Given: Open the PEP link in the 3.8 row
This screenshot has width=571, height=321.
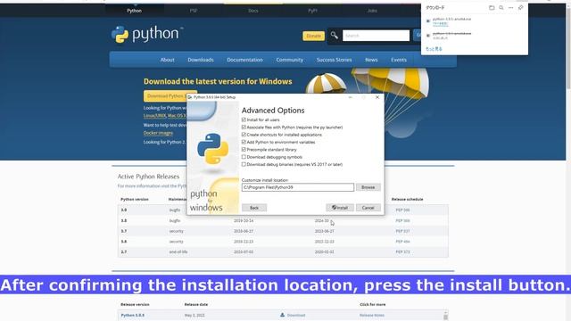Looking at the screenshot, I should pos(402,220).
